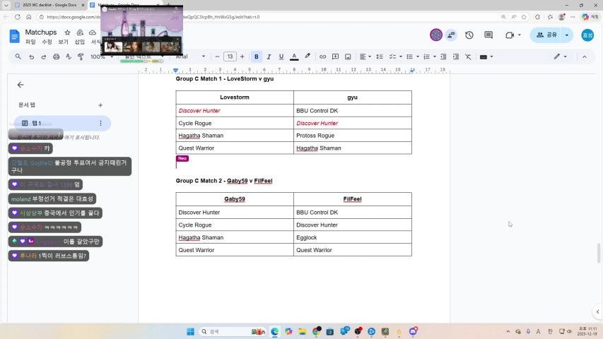Select the 탭 1 document tab
This screenshot has height=339, width=603.
pos(35,123)
